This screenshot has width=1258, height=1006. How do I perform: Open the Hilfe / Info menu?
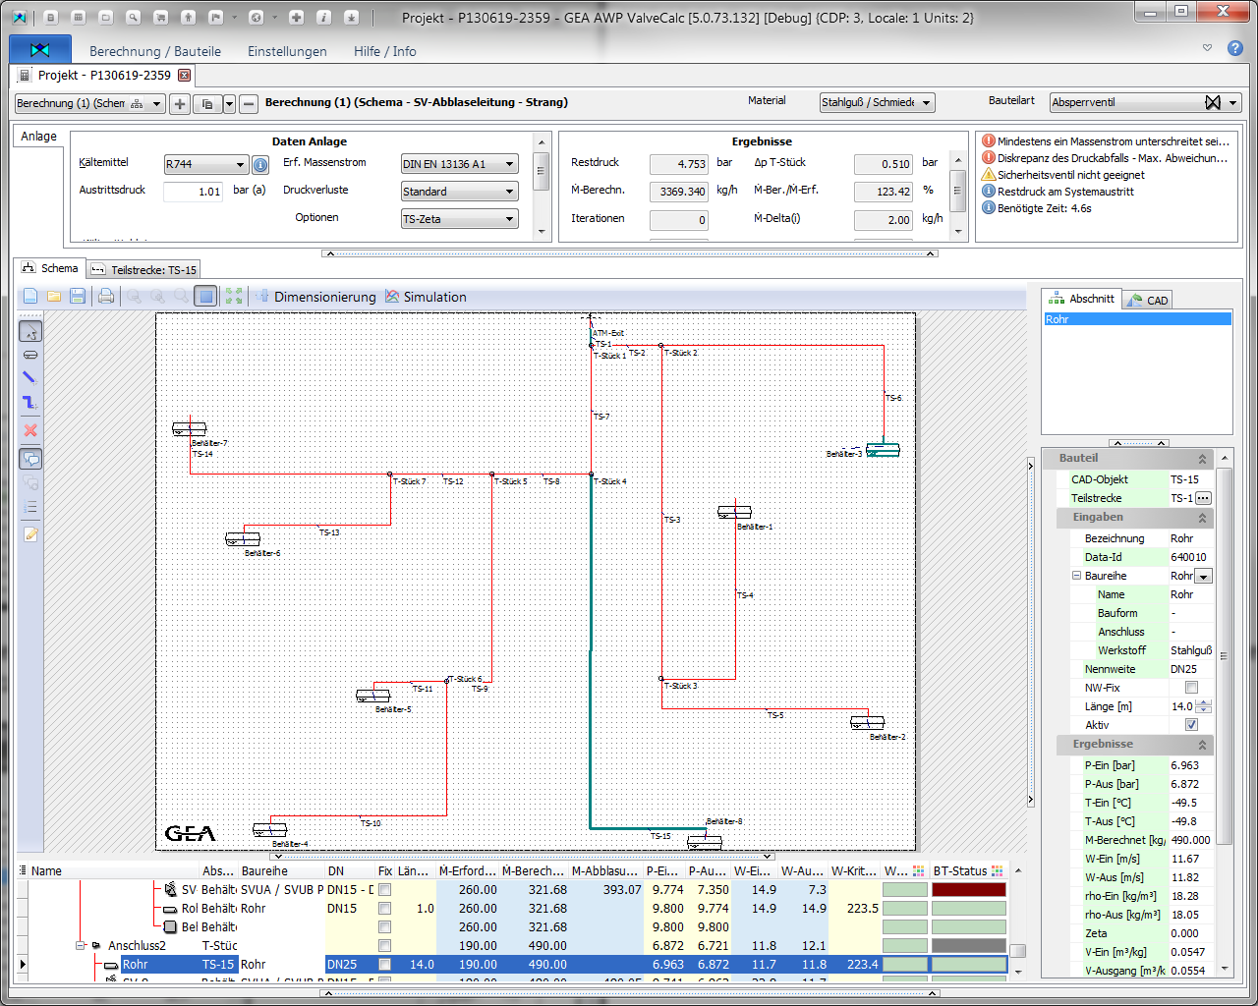[x=384, y=51]
